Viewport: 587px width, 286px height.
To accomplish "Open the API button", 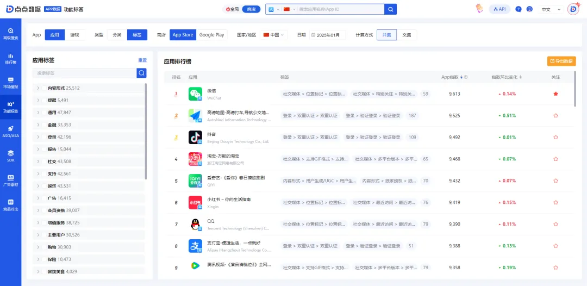I will pos(500,9).
